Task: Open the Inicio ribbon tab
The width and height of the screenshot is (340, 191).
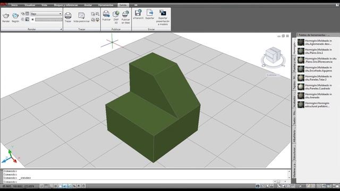Action: pyautogui.click(x=14, y=5)
